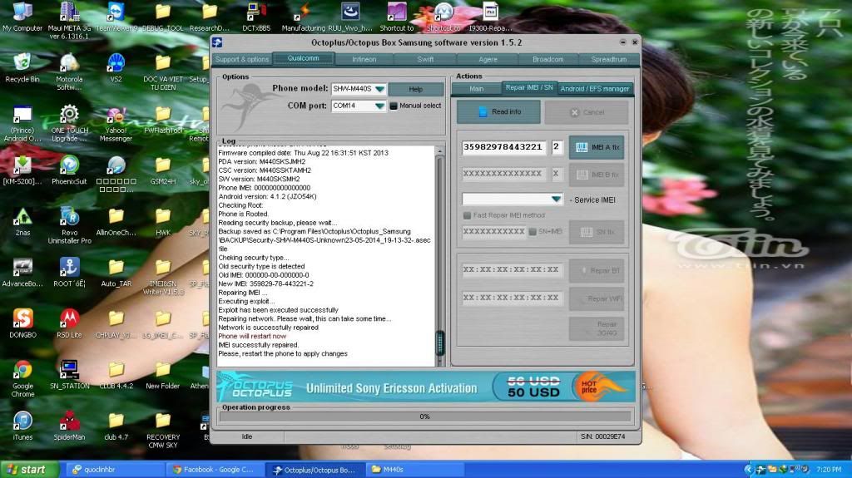Open DONGBO desktop icon
This screenshot has height=478, width=852.
22,323
